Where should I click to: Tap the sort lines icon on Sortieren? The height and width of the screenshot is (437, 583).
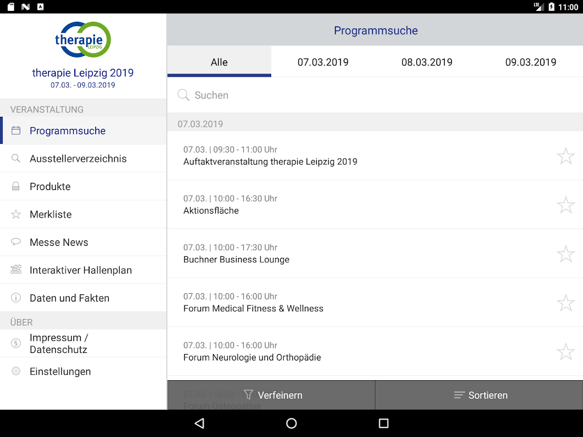pos(459,395)
